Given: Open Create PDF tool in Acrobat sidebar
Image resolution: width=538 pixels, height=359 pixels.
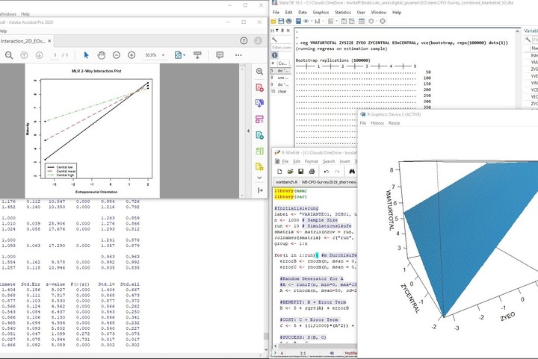Looking at the screenshot, I should pos(260,87).
